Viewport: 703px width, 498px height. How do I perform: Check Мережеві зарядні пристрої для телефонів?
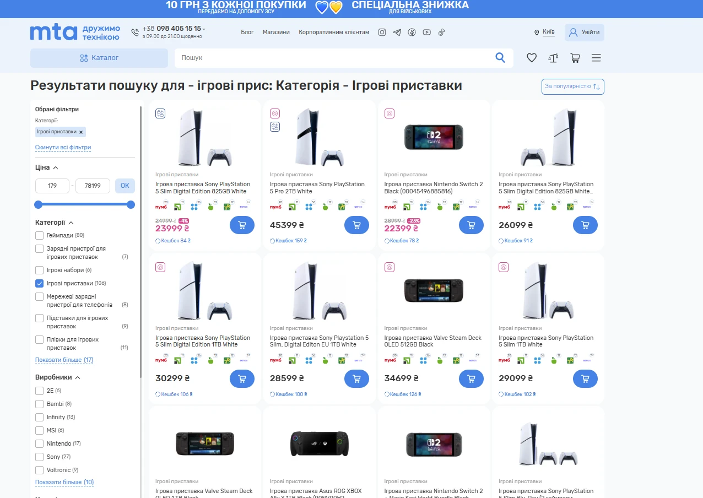[39, 296]
